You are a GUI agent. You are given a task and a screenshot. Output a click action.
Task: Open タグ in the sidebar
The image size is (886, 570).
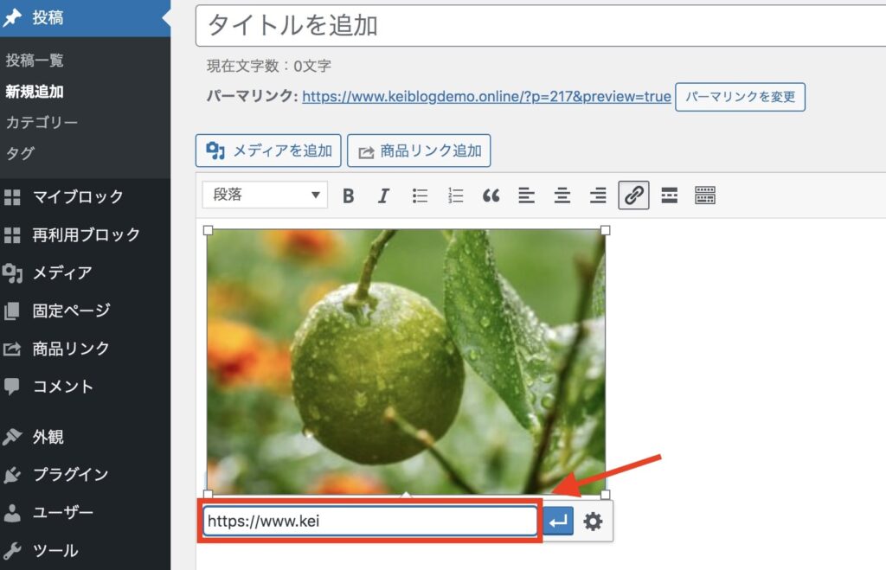20,153
